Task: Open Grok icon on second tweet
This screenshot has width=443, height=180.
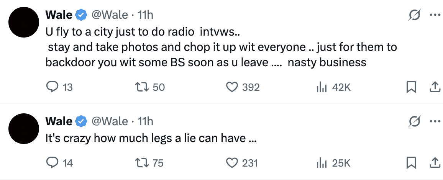Action: click(x=415, y=121)
